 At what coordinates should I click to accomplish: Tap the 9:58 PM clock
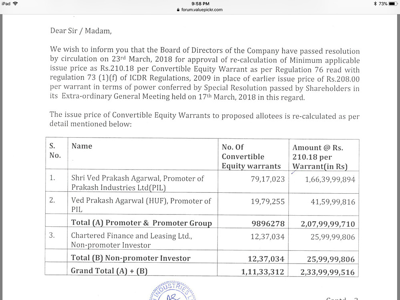click(x=200, y=4)
